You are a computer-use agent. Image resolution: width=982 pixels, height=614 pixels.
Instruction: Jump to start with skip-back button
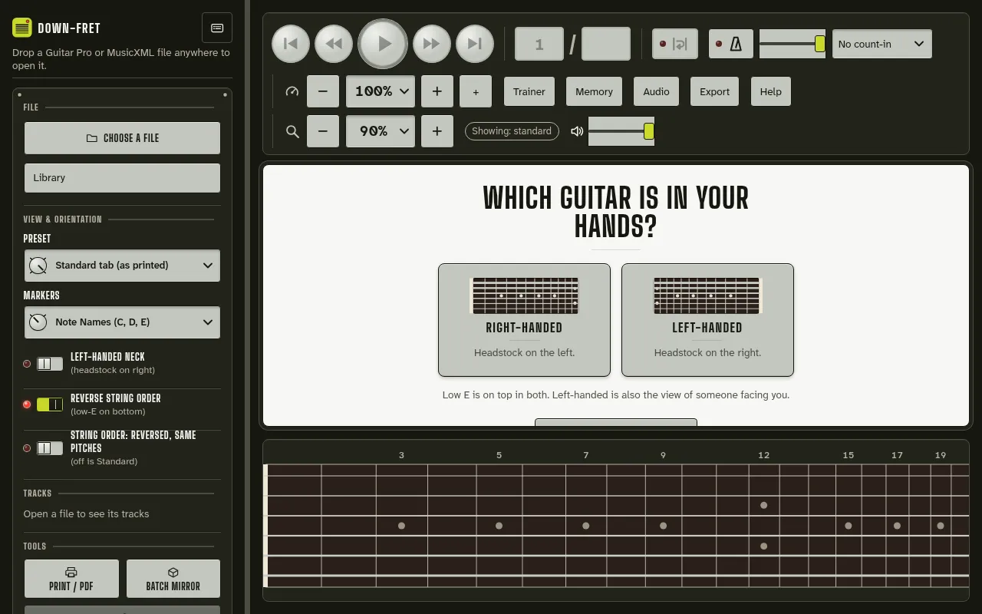pos(291,44)
